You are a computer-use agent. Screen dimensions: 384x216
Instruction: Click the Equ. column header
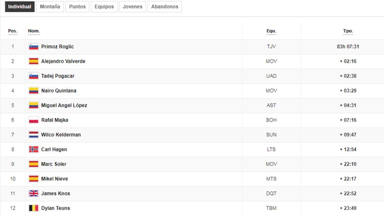pos(271,31)
